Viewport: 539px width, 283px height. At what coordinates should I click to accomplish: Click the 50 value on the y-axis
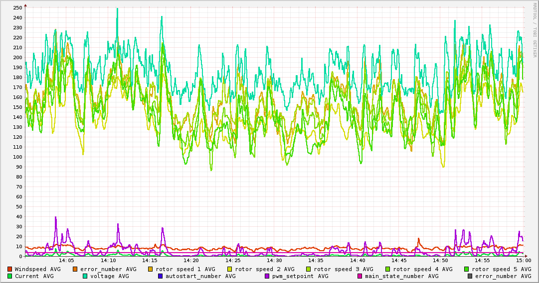click(19, 206)
